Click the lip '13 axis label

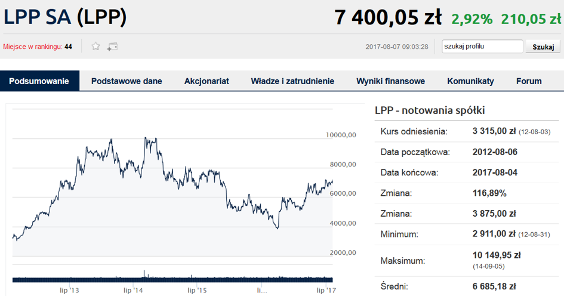tap(69, 290)
